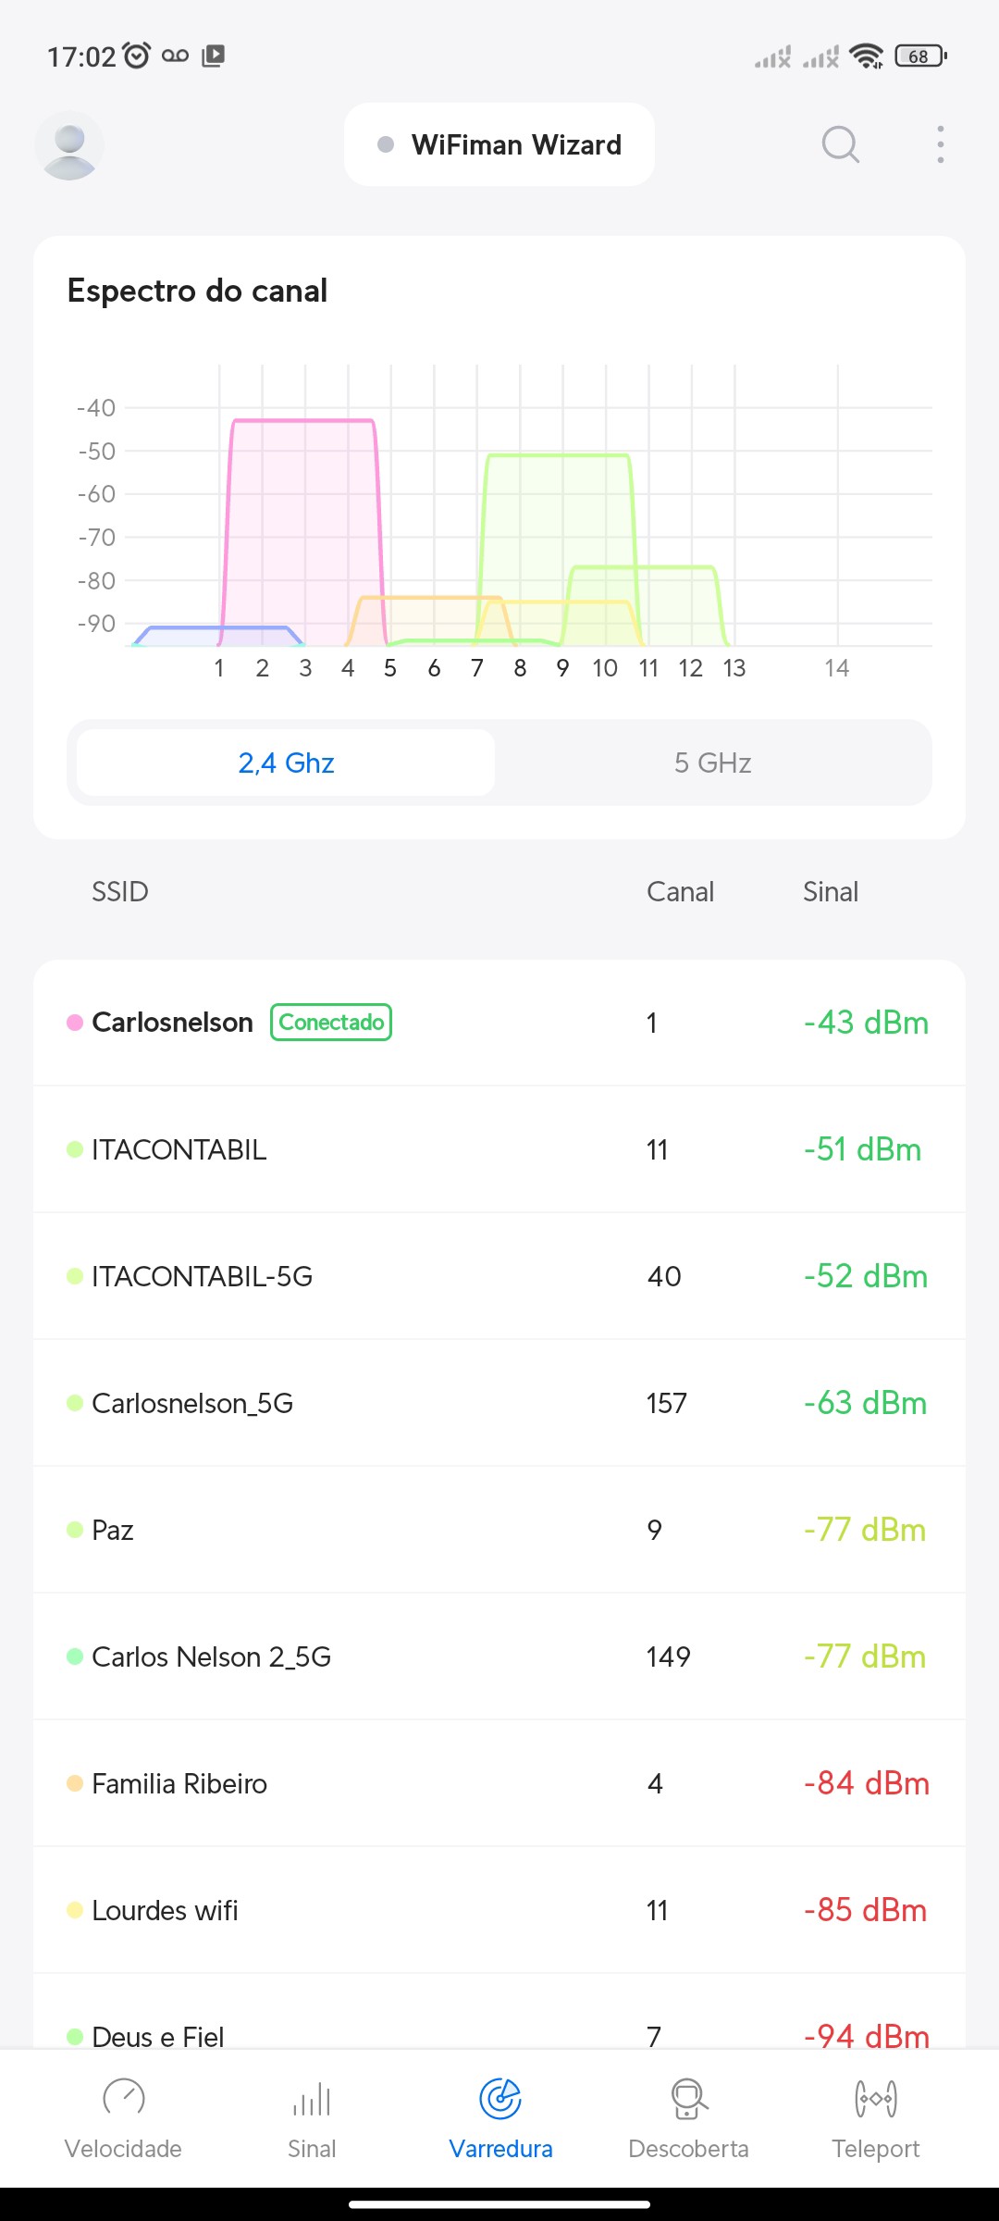Tap the search magnifier icon

click(x=840, y=144)
